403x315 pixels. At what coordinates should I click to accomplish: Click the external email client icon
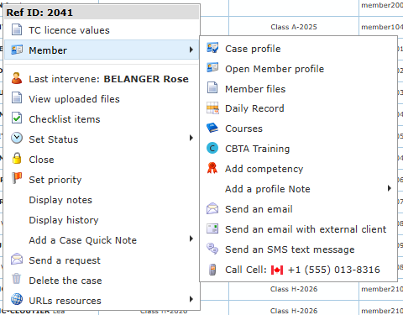(212, 228)
